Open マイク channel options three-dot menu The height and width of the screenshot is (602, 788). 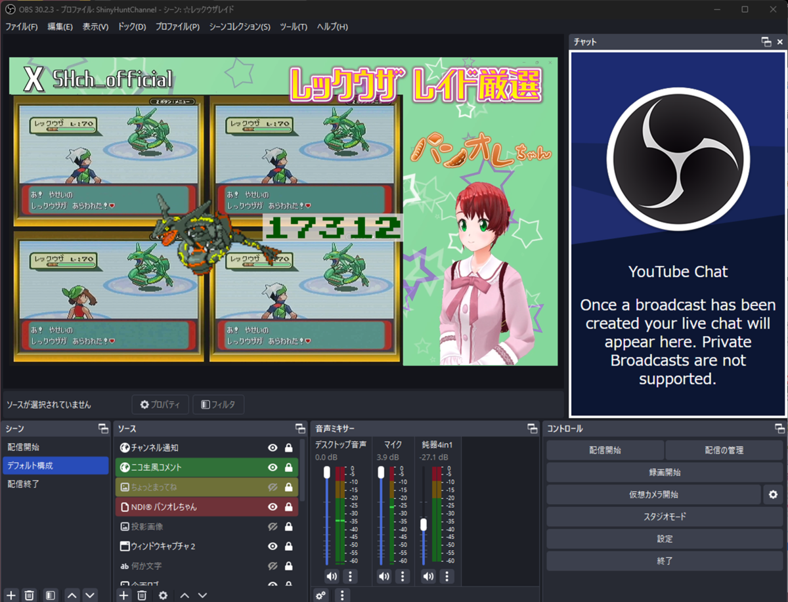point(403,576)
